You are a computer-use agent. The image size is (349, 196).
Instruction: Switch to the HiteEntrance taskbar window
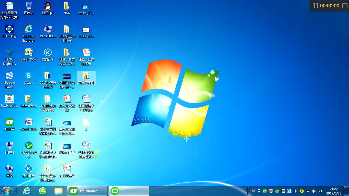87,191
